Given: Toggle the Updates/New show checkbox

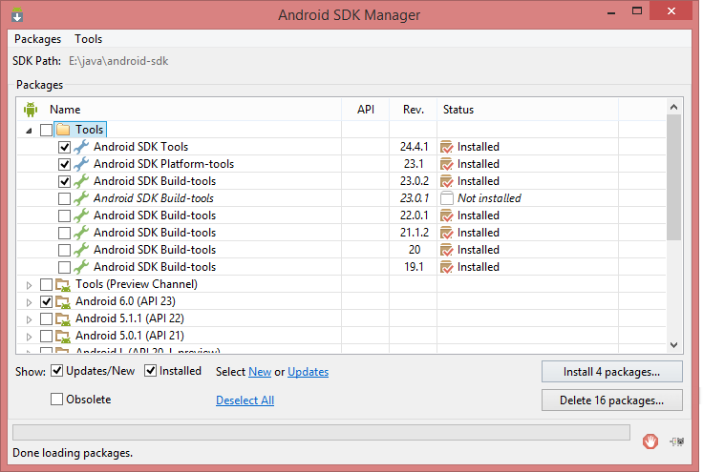Looking at the screenshot, I should tap(57, 370).
